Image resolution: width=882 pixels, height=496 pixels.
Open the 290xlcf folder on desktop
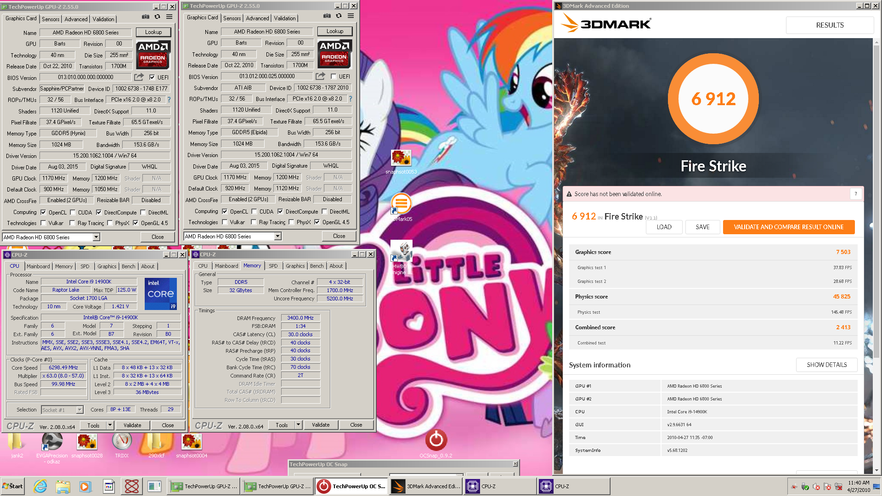click(x=156, y=445)
